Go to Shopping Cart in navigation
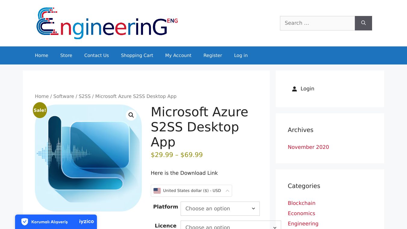Viewport: 407px width, 229px height. [137, 55]
